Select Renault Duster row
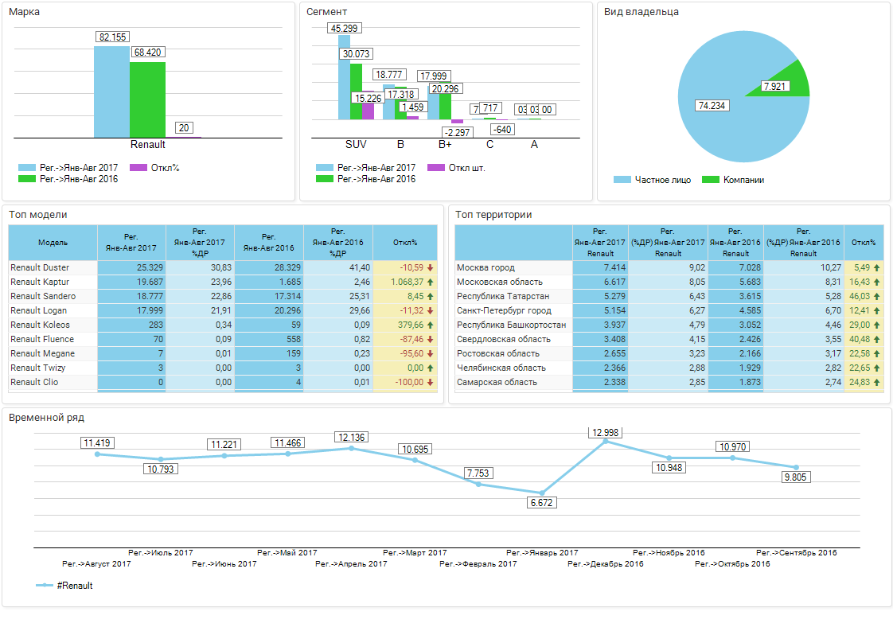 pyautogui.click(x=223, y=267)
